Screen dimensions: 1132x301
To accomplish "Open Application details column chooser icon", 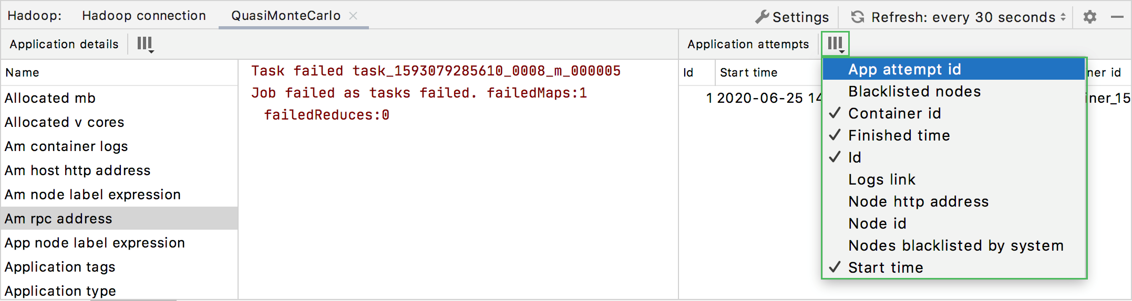I will coord(145,44).
